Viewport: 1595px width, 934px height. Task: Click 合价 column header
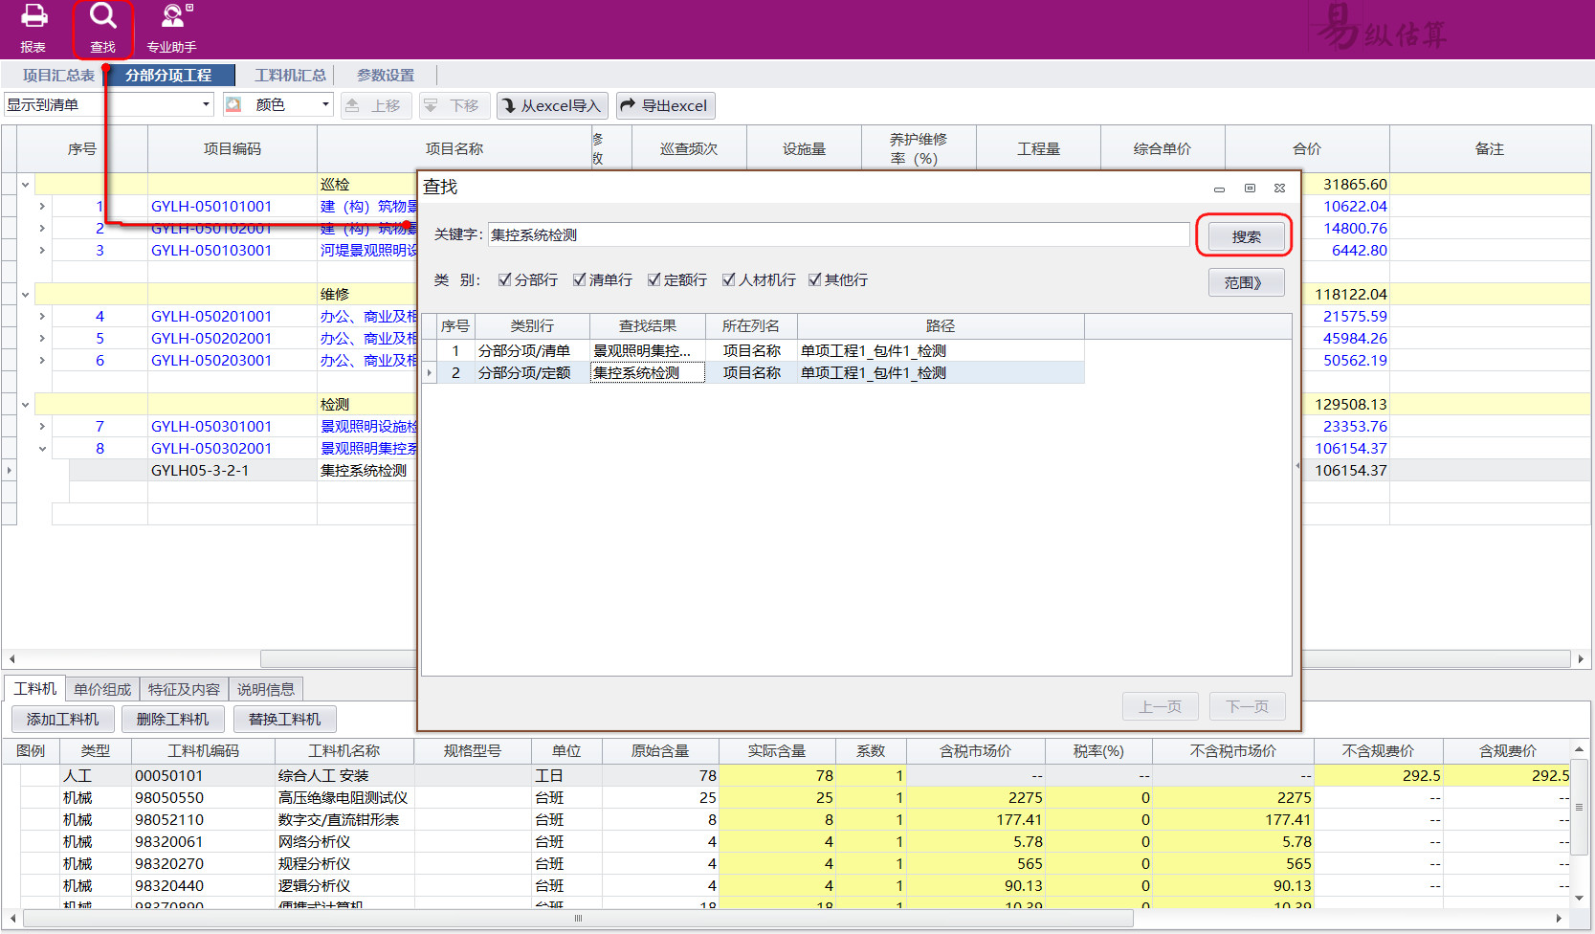click(x=1307, y=149)
